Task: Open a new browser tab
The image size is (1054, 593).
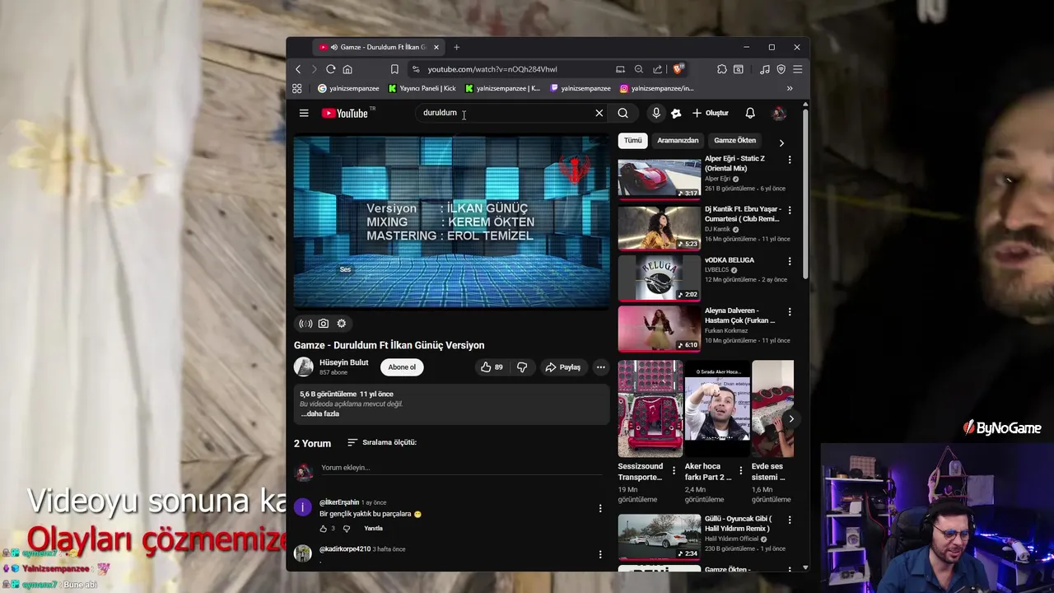Action: (456, 47)
